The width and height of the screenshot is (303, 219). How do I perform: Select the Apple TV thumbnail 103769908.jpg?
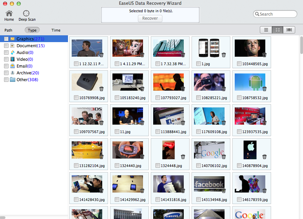[x=87, y=82]
